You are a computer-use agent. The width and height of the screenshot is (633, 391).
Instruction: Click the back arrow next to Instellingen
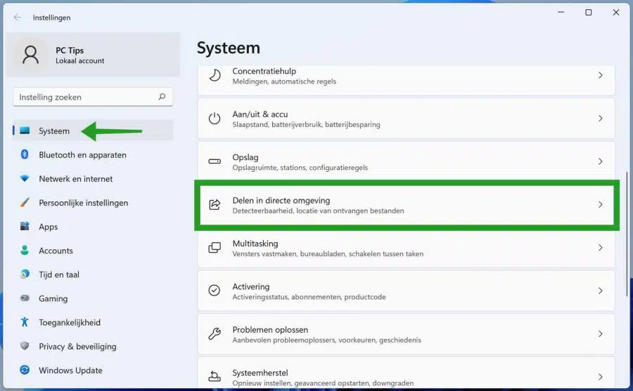[x=17, y=18]
